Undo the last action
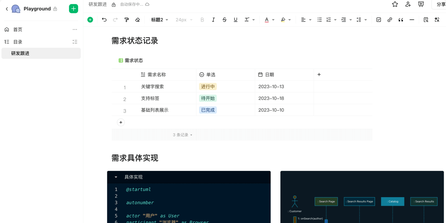This screenshot has height=223, width=446. [x=104, y=20]
